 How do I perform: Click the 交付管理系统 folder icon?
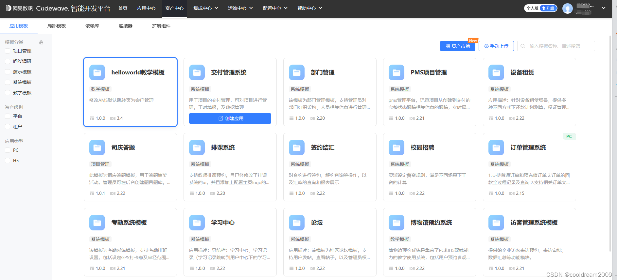coord(197,72)
